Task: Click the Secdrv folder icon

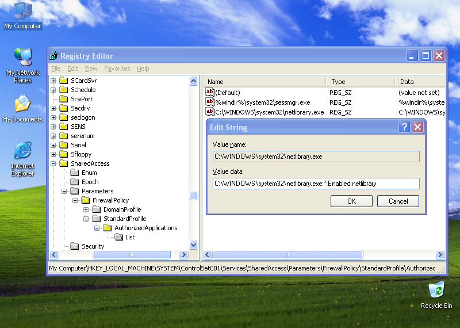Action: pos(64,108)
